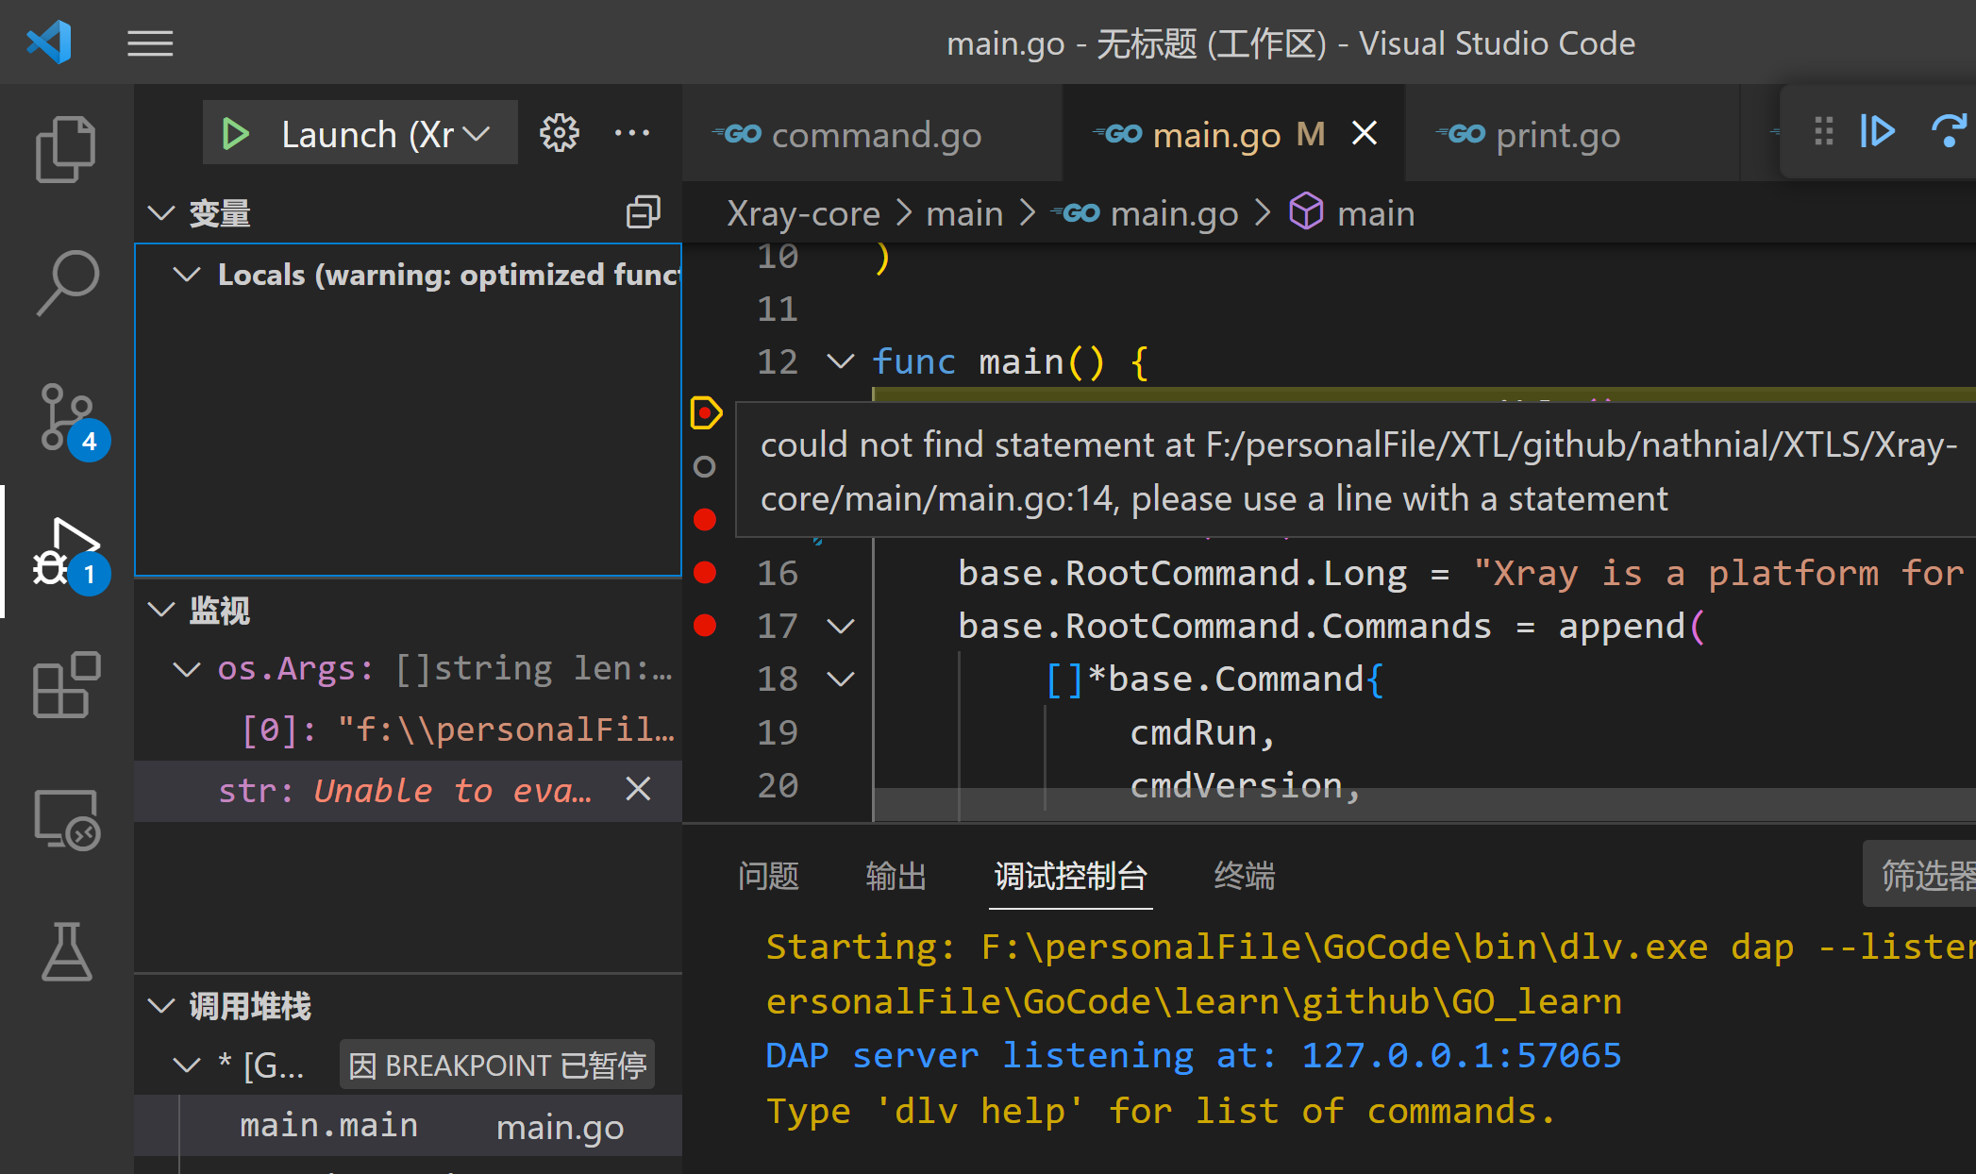Start debugging with the green play button
This screenshot has height=1174, width=1976.
[x=234, y=134]
